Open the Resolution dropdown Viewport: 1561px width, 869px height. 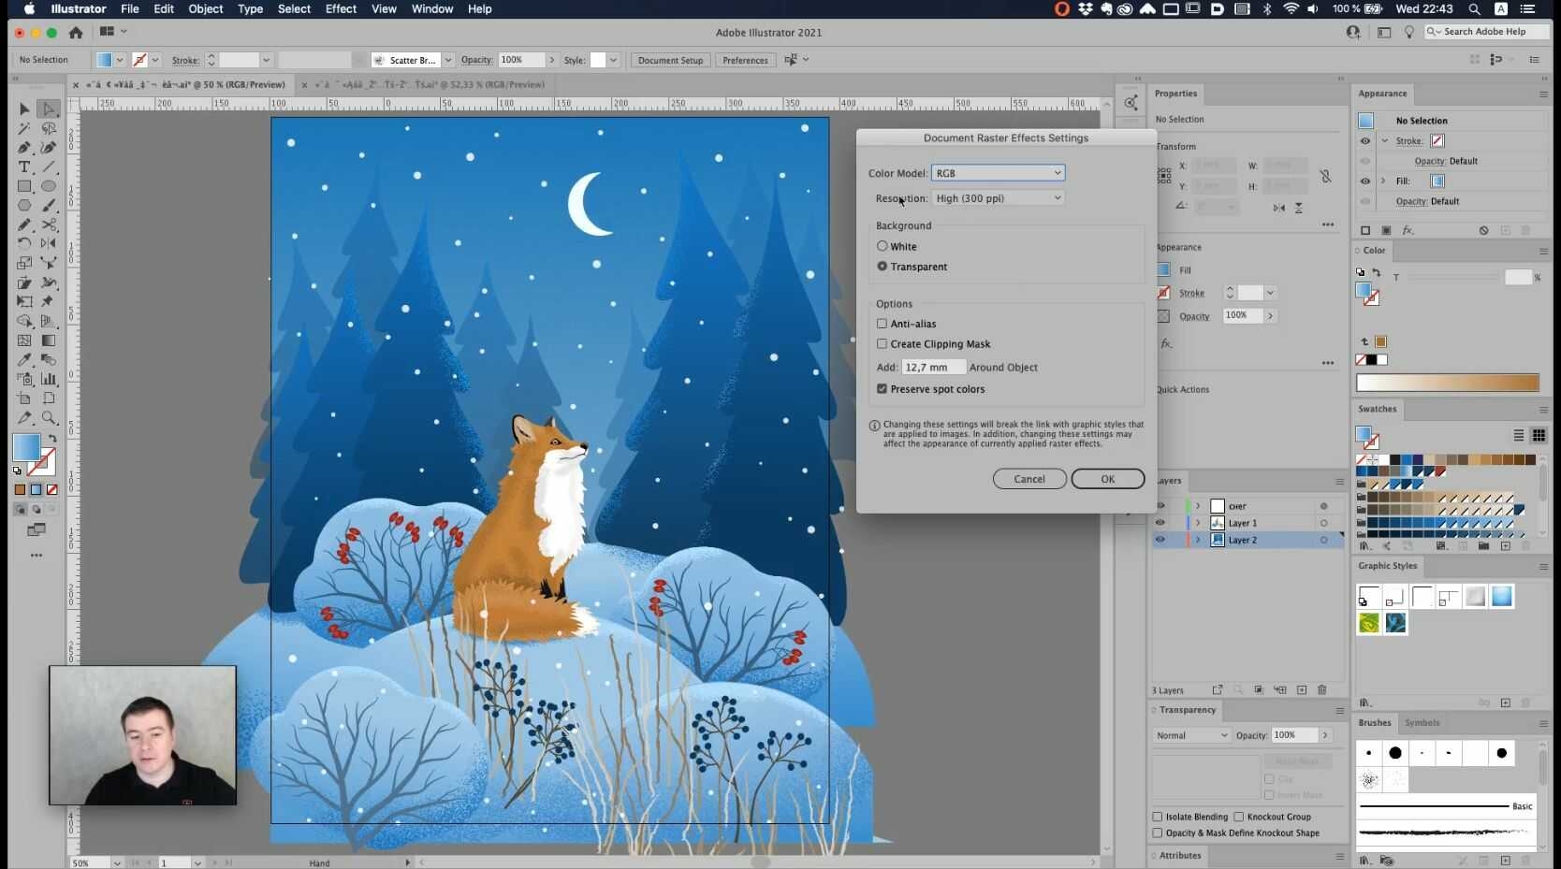point(998,198)
